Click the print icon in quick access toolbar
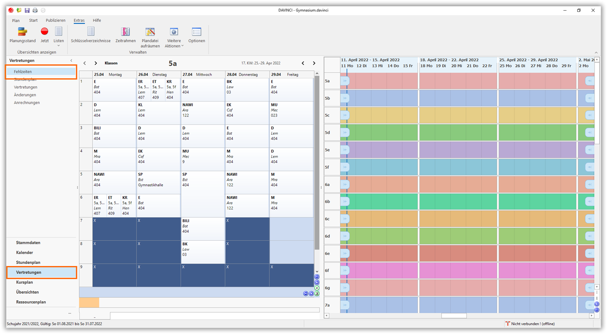This screenshot has width=607, height=334. [x=35, y=10]
